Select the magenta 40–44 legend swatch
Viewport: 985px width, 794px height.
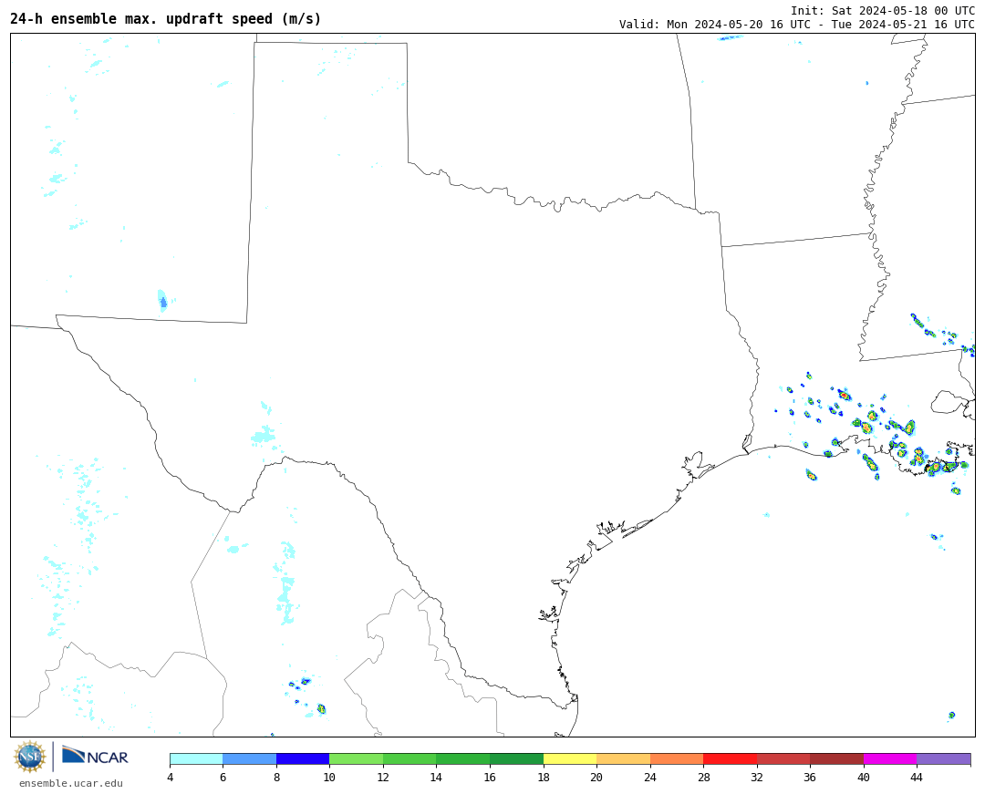(890, 758)
